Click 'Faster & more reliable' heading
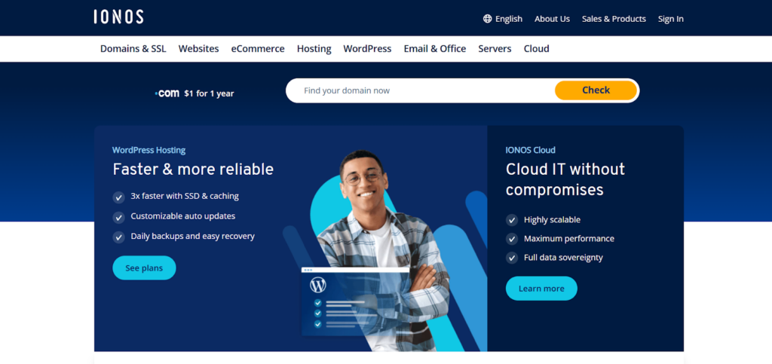772x364 pixels. tap(193, 170)
